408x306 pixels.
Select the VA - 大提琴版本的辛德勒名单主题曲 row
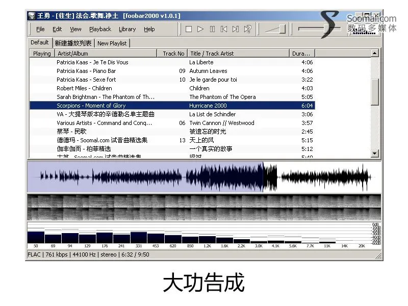point(172,114)
